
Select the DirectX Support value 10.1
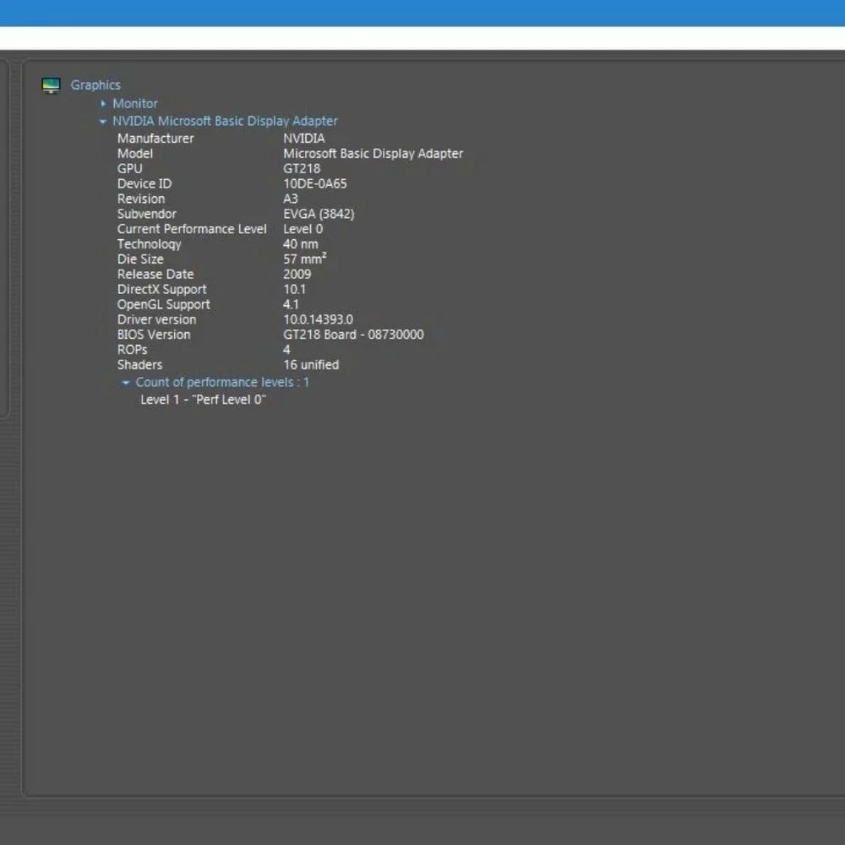[294, 289]
